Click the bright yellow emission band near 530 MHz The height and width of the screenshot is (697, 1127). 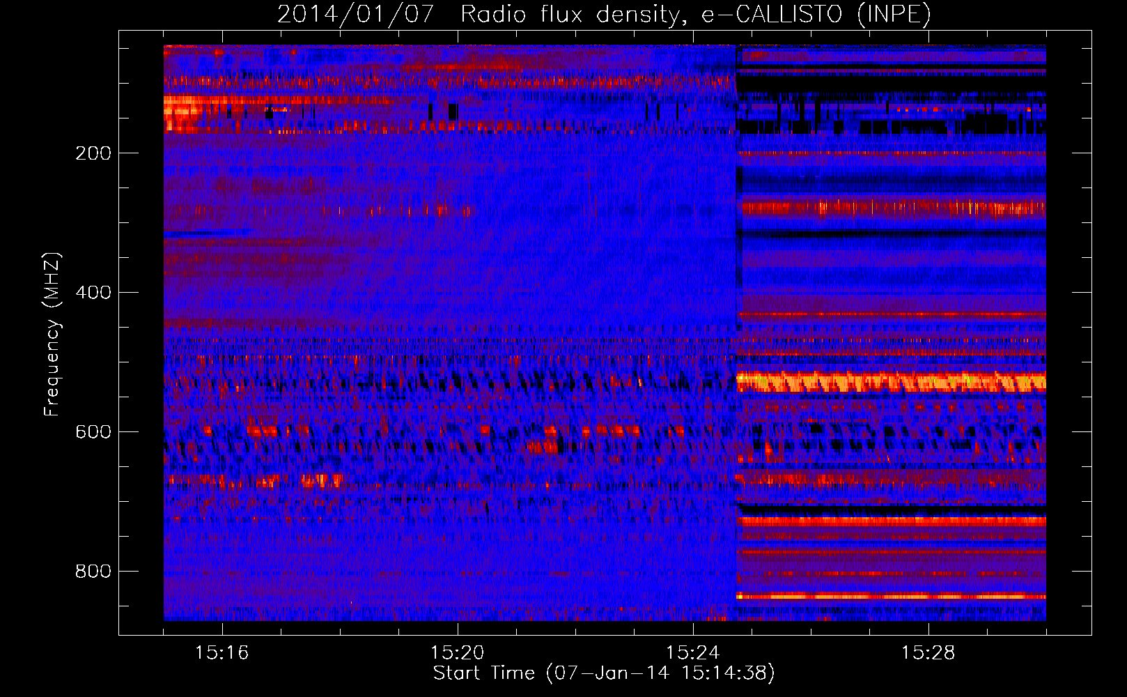pyautogui.click(x=892, y=382)
